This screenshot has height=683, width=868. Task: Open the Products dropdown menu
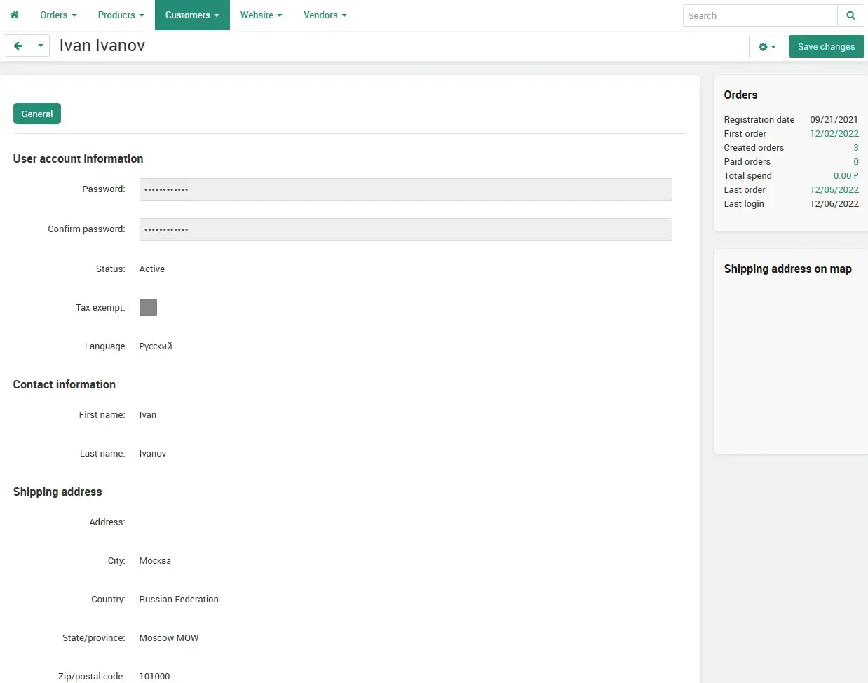(121, 15)
